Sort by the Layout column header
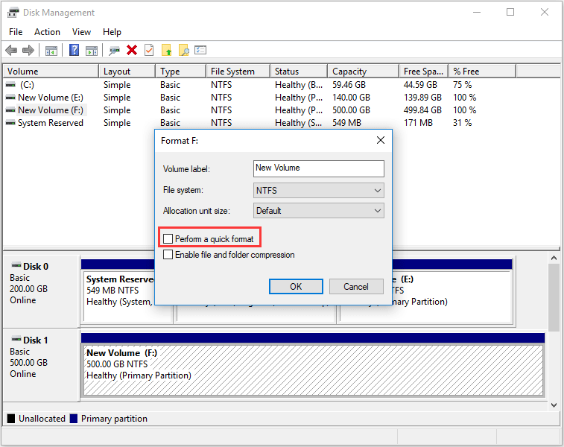 (x=127, y=72)
